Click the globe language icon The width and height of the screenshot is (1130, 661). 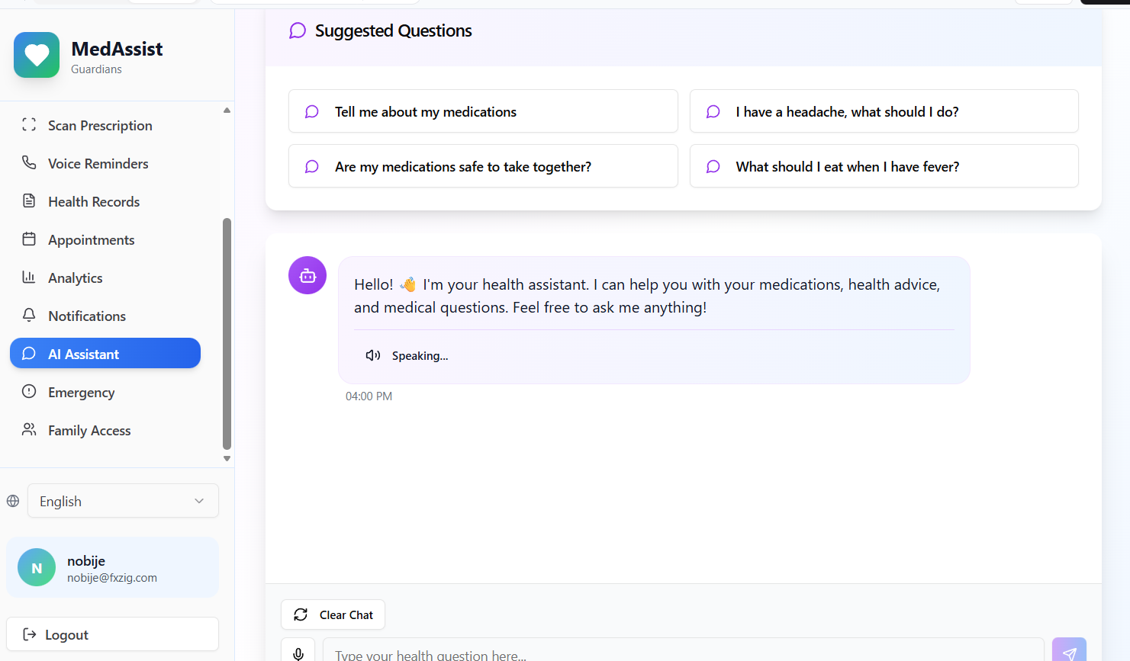click(13, 501)
